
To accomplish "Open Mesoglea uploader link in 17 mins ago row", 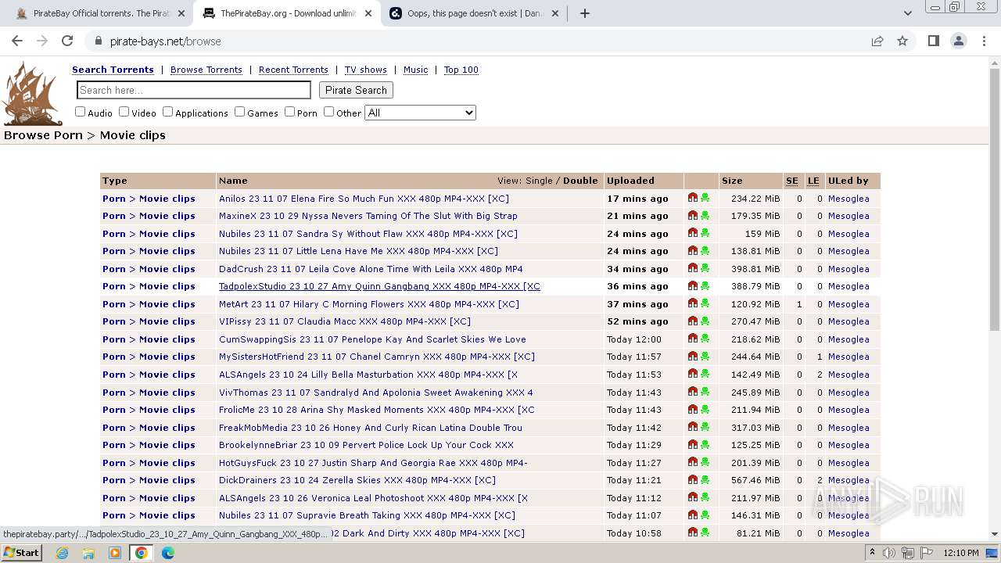I will (x=849, y=199).
